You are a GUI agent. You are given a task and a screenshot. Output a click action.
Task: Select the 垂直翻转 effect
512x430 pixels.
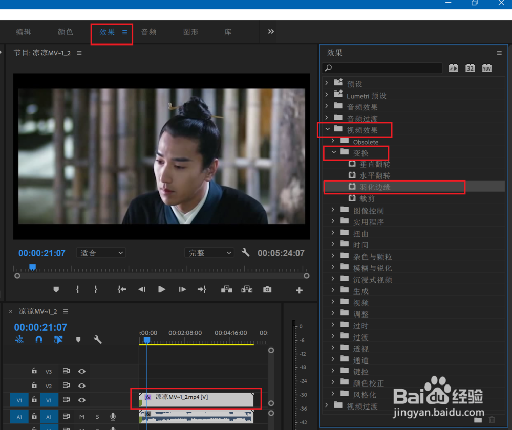coord(375,164)
